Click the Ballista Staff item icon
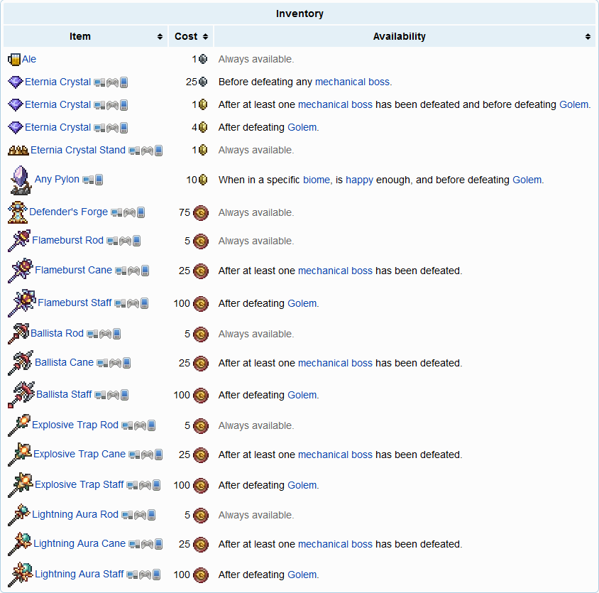This screenshot has height=593, width=599. pyautogui.click(x=21, y=395)
